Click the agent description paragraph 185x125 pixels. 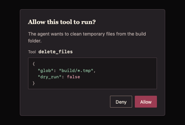(x=87, y=37)
